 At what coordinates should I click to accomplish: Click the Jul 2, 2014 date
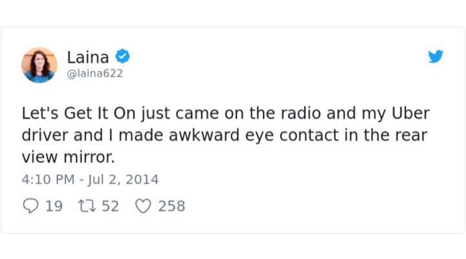tap(122, 179)
